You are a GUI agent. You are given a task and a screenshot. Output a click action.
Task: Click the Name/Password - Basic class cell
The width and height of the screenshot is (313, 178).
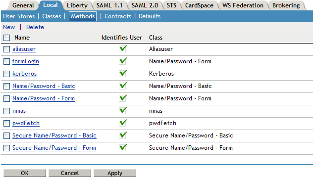pos(180,86)
